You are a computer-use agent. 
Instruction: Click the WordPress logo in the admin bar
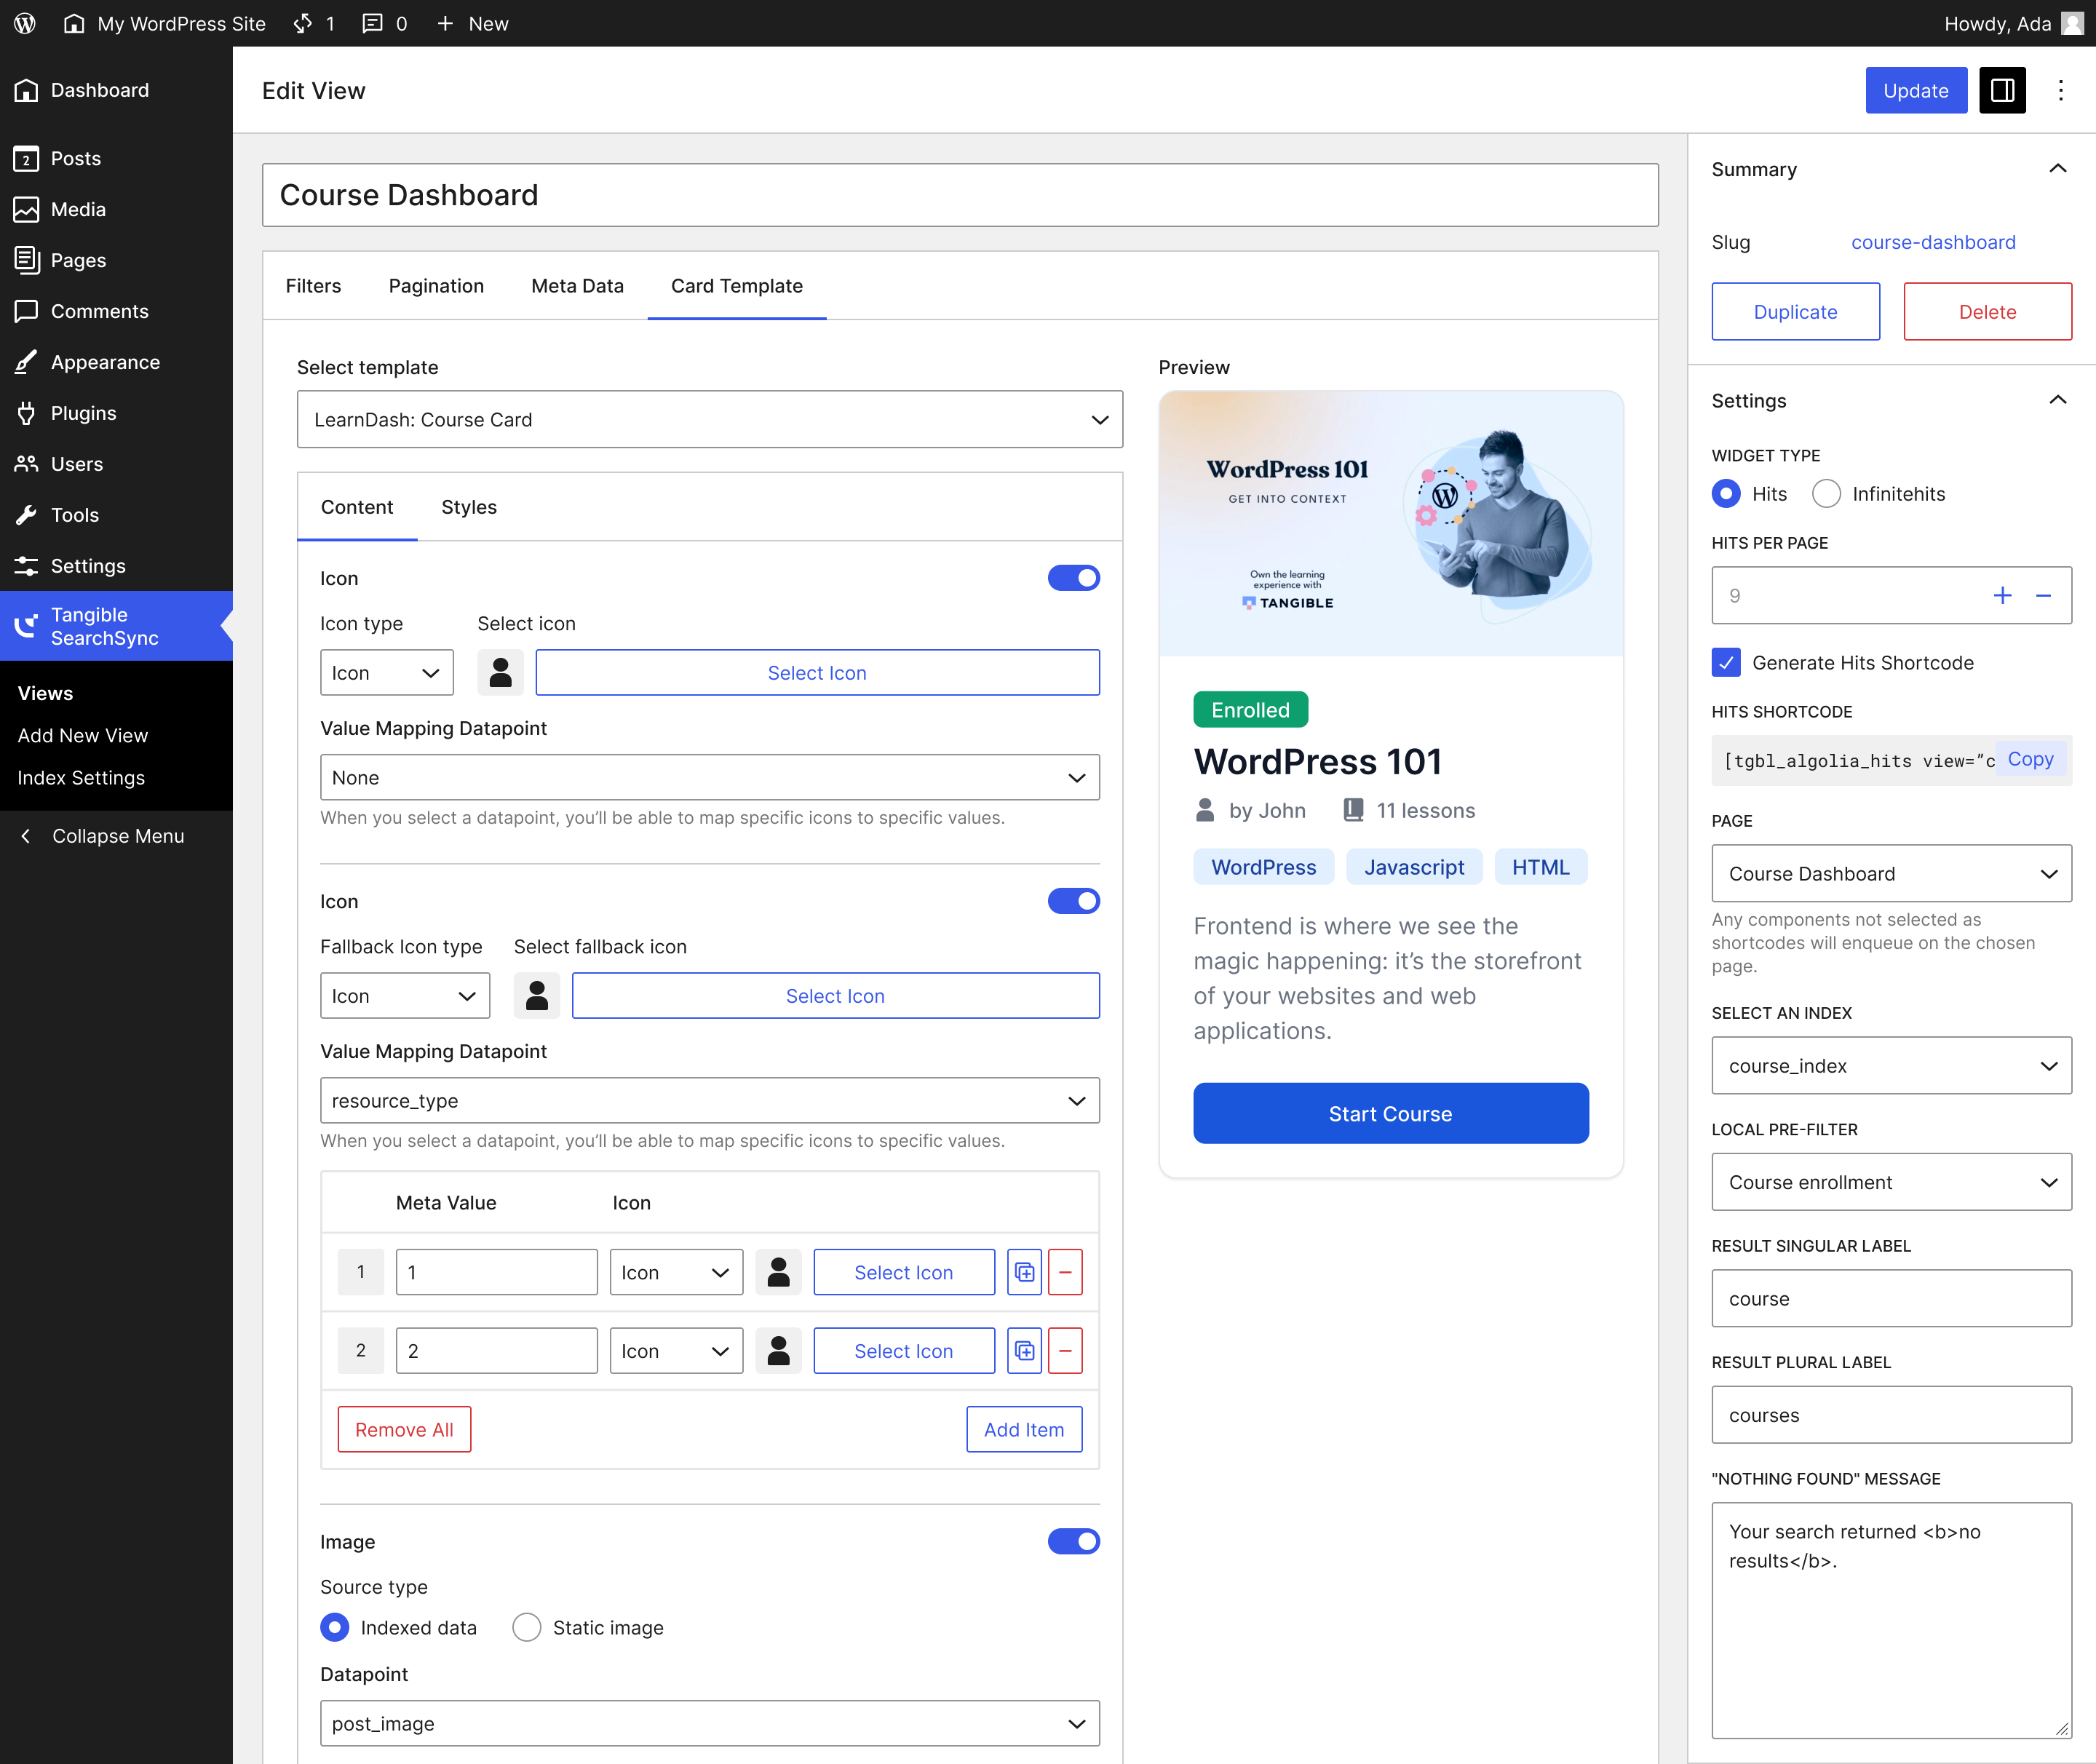[25, 23]
